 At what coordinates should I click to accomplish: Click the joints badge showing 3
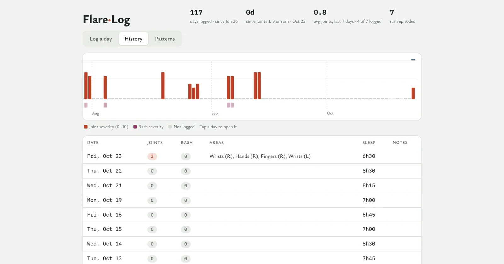152,156
